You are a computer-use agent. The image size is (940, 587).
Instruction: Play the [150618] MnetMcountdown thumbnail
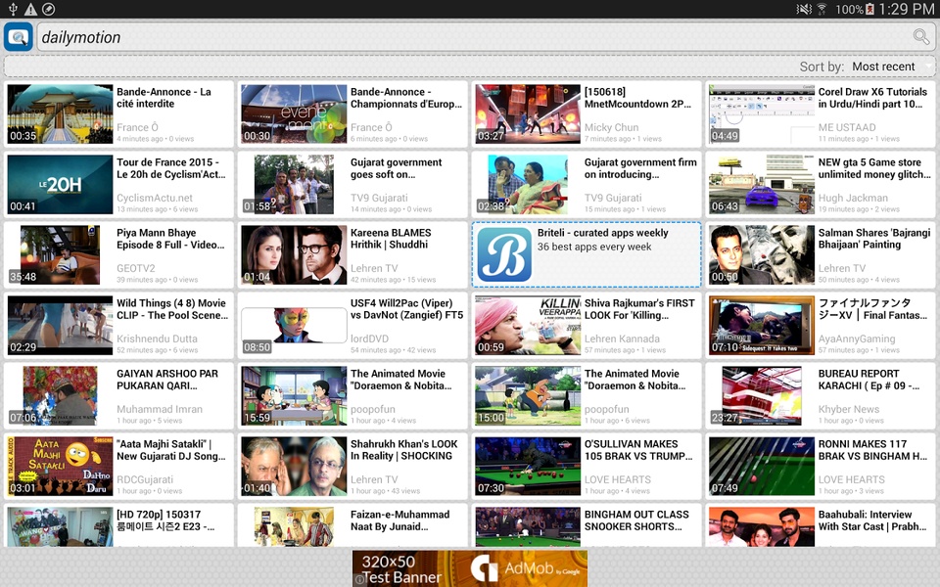click(x=528, y=113)
